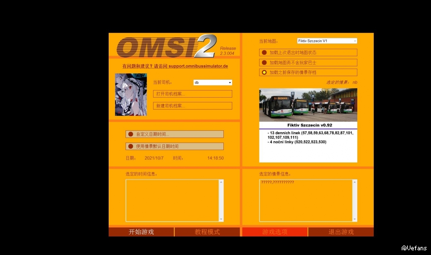Click inside the 选定的时间信息 text box
Viewport: 431px width, 255px height.
pyautogui.click(x=172, y=201)
